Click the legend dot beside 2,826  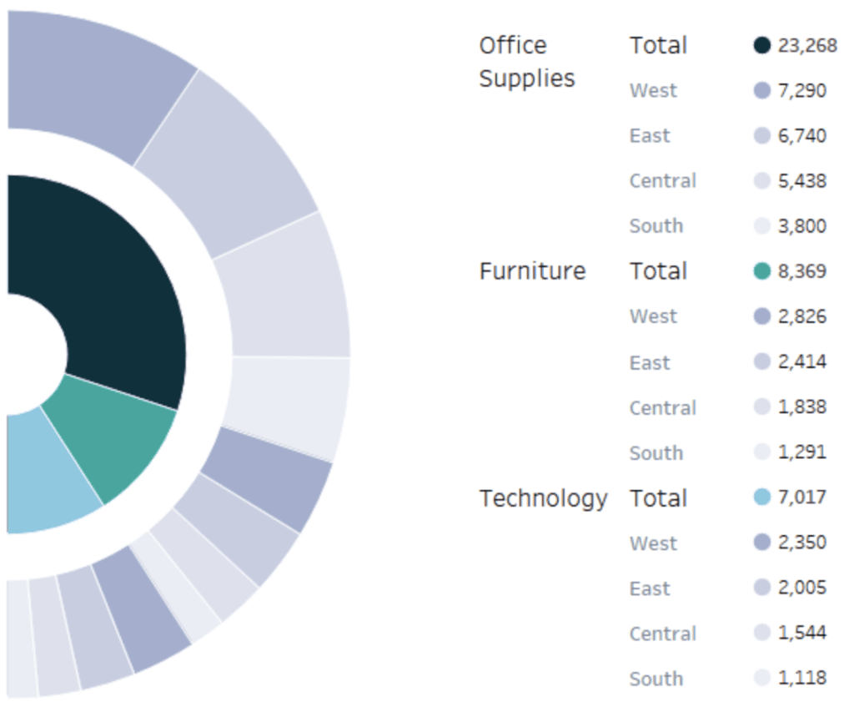coord(761,316)
